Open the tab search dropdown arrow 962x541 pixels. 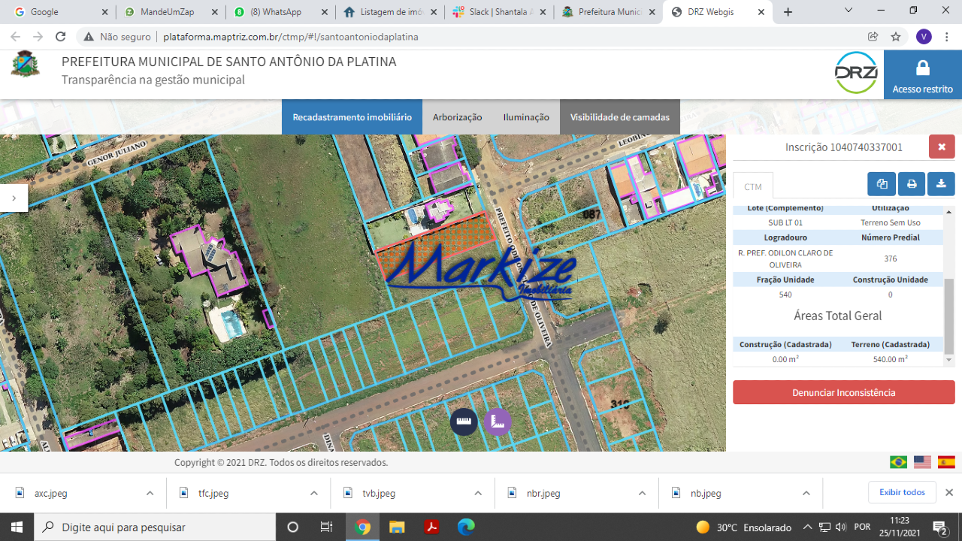tap(849, 11)
